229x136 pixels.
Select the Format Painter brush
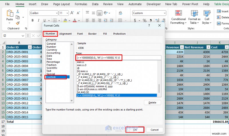[x=18, y=23]
